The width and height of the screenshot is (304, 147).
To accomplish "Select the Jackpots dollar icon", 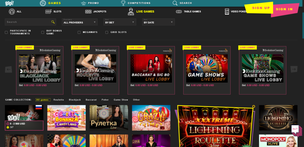I will (88, 12).
